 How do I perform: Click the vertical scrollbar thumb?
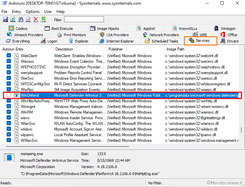tap(242, 130)
